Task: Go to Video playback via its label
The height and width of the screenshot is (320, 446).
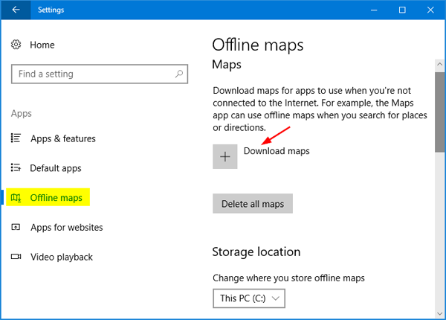Action: 62,257
